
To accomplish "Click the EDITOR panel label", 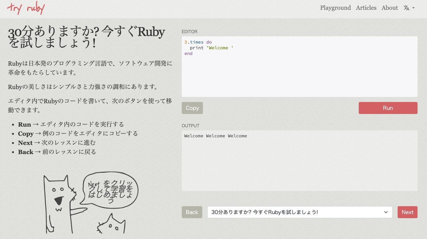I will pyautogui.click(x=189, y=31).
